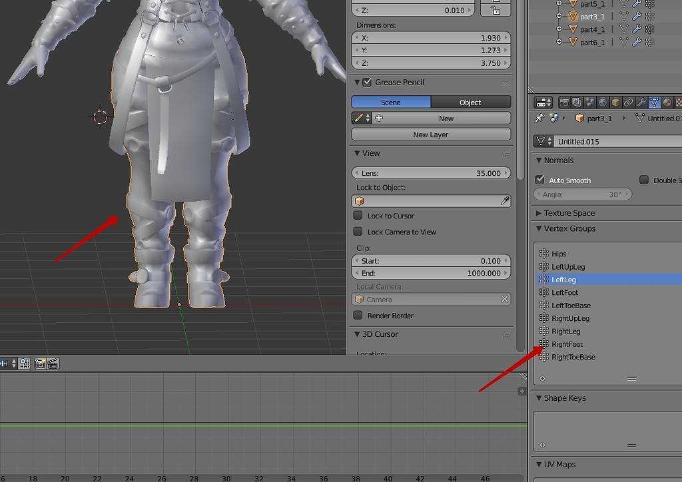Click the wrench icon on part3_1 row

(x=636, y=17)
